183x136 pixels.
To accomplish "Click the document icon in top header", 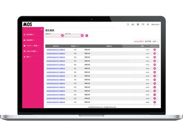I will click(x=128, y=24).
